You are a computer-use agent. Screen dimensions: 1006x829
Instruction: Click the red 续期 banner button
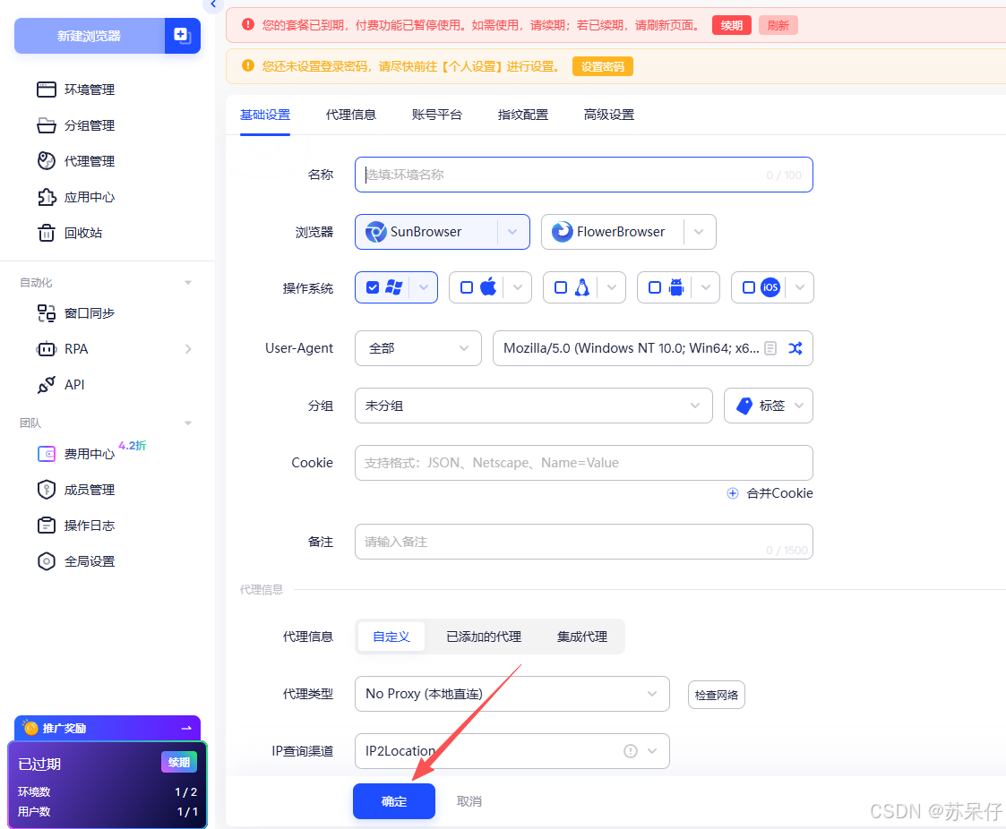coord(731,26)
